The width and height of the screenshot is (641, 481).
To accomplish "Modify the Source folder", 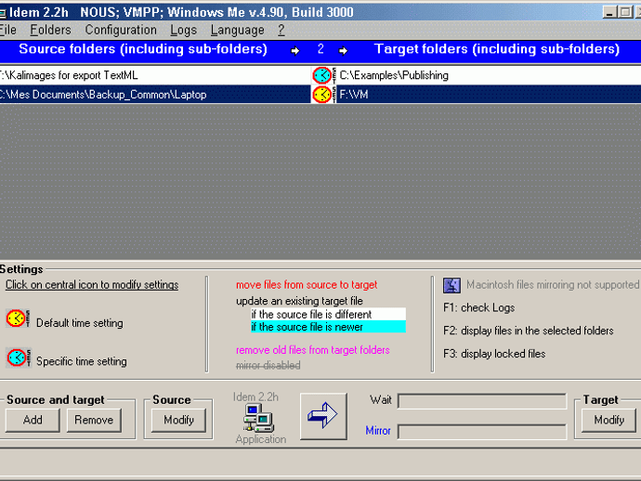I will (x=178, y=420).
